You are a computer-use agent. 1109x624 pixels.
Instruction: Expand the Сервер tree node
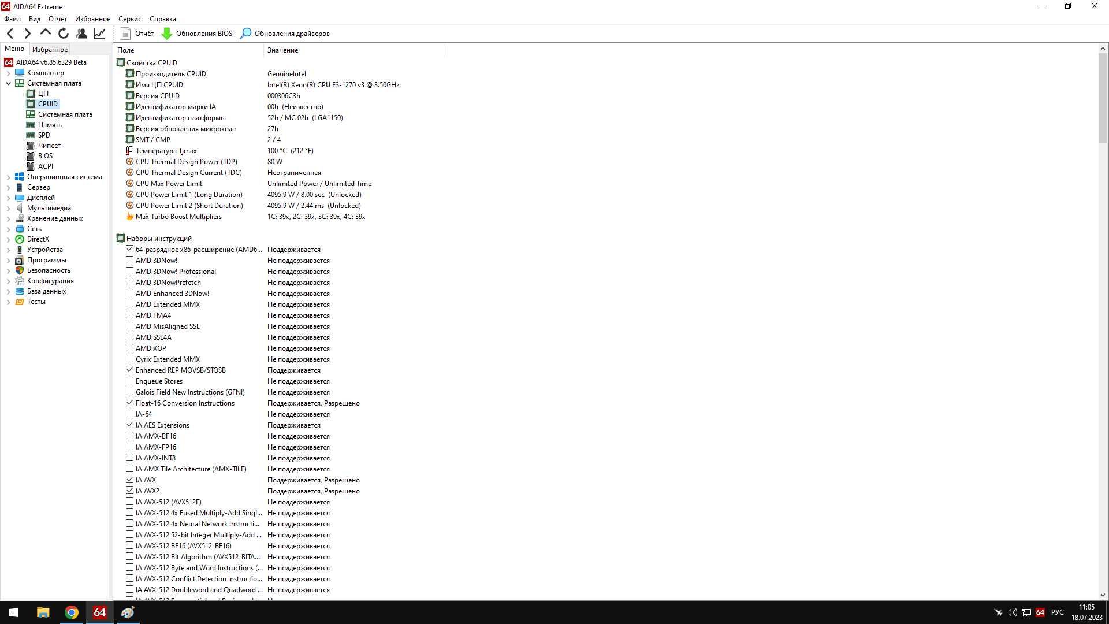tap(9, 188)
